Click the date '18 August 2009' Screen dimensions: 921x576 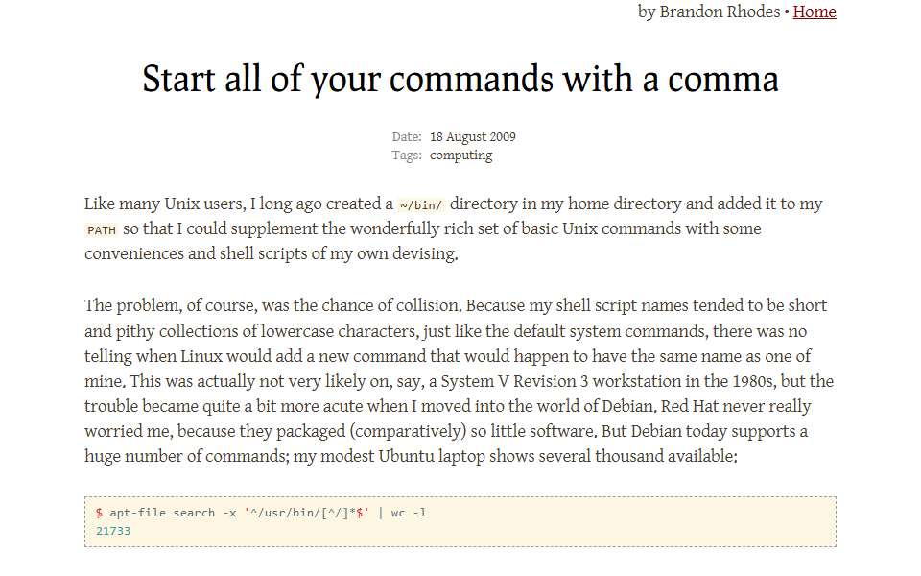coord(472,137)
